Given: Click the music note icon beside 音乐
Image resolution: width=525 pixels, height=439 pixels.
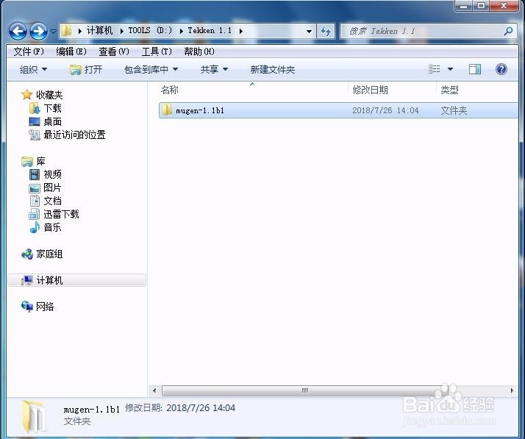Looking at the screenshot, I should point(34,227).
